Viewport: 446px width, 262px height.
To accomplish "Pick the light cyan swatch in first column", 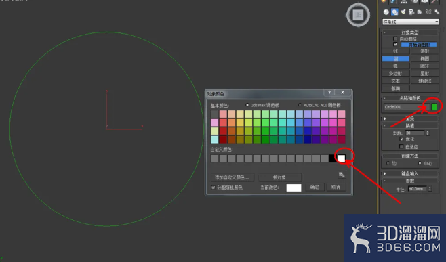I will click(214, 139).
